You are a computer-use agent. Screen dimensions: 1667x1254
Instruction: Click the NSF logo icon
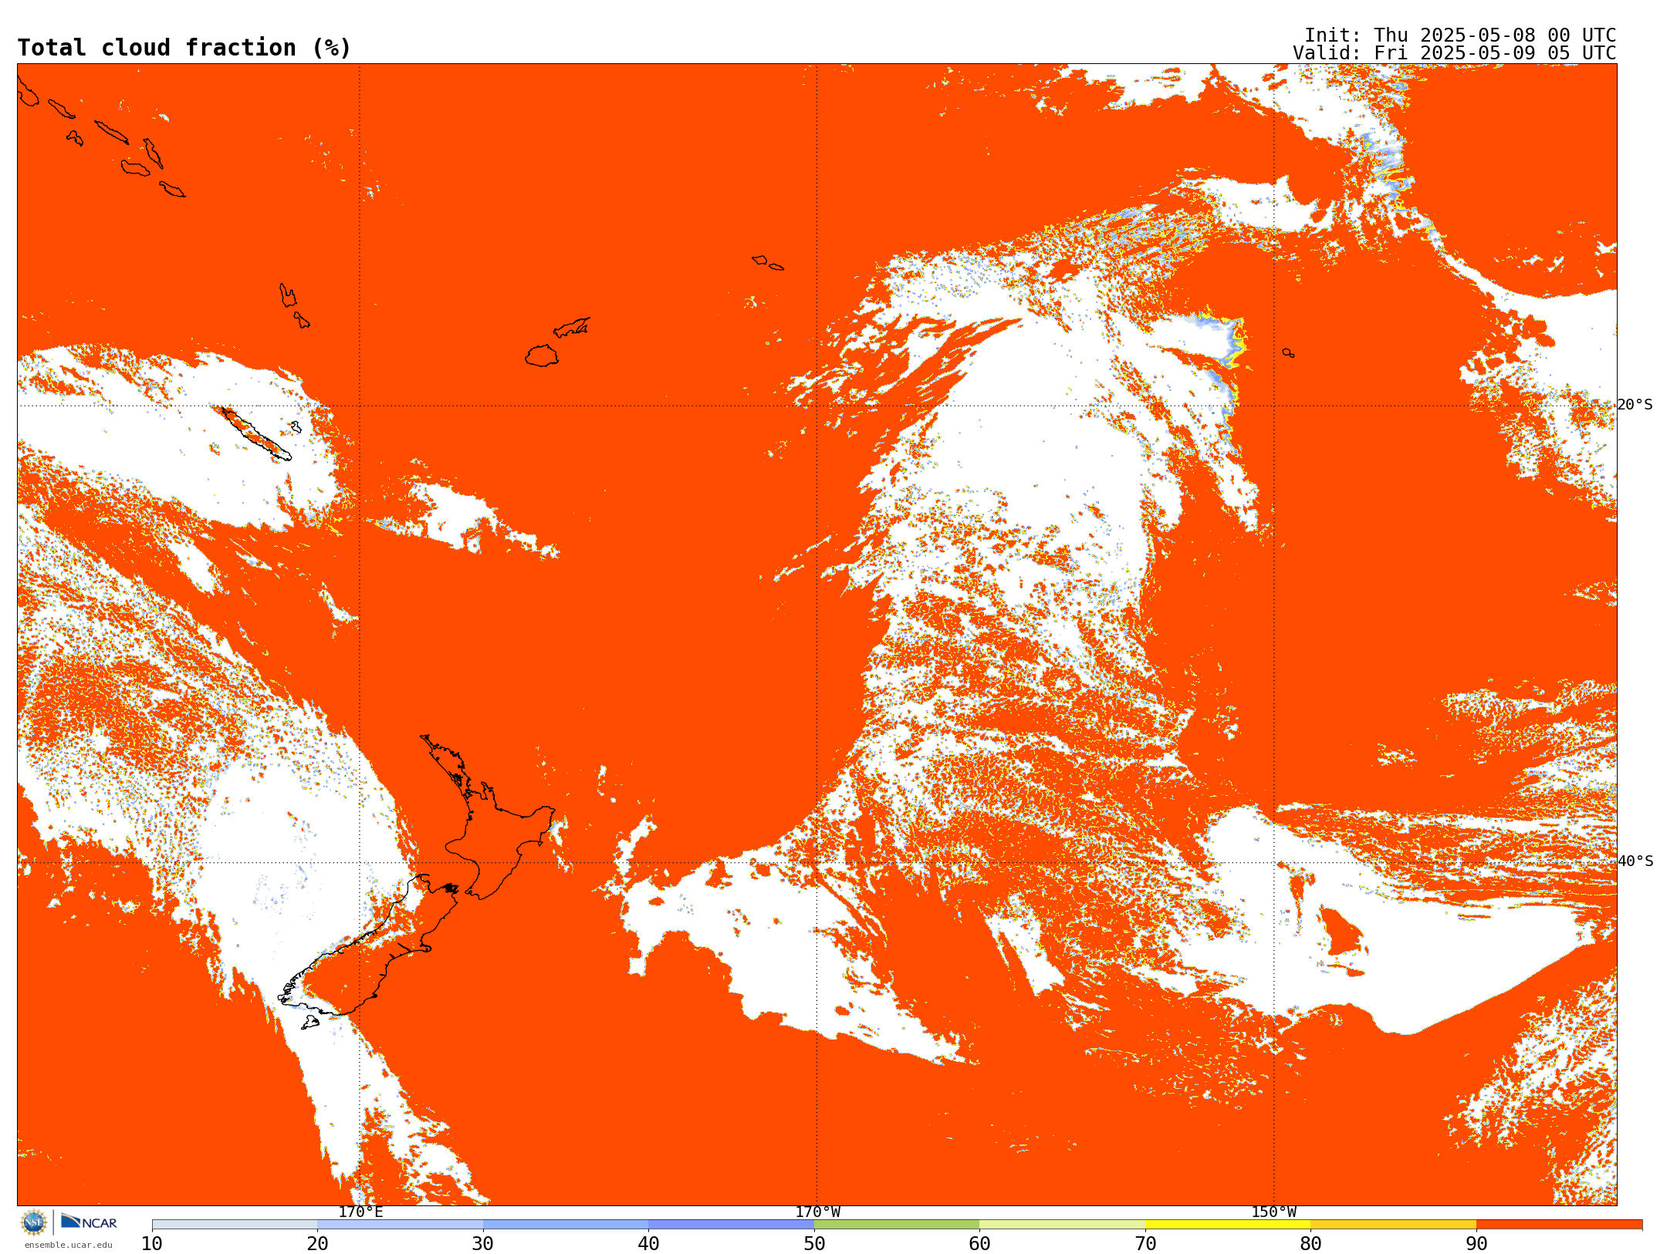pos(34,1222)
